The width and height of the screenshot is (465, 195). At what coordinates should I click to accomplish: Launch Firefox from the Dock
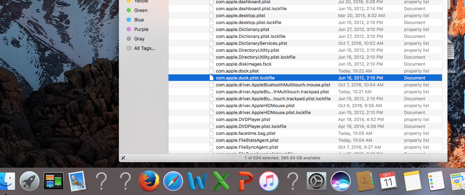149,181
